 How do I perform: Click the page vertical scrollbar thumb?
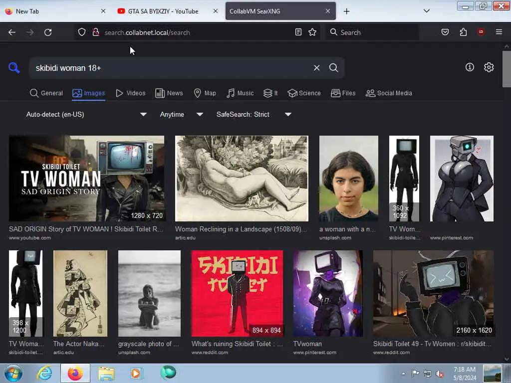click(x=507, y=69)
